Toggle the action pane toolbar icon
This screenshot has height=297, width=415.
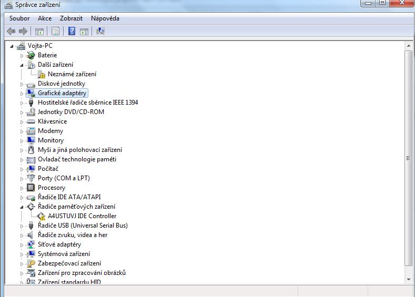pos(84,32)
